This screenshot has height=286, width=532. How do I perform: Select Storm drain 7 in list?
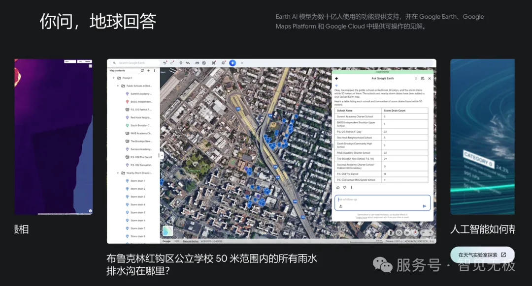tap(133, 229)
